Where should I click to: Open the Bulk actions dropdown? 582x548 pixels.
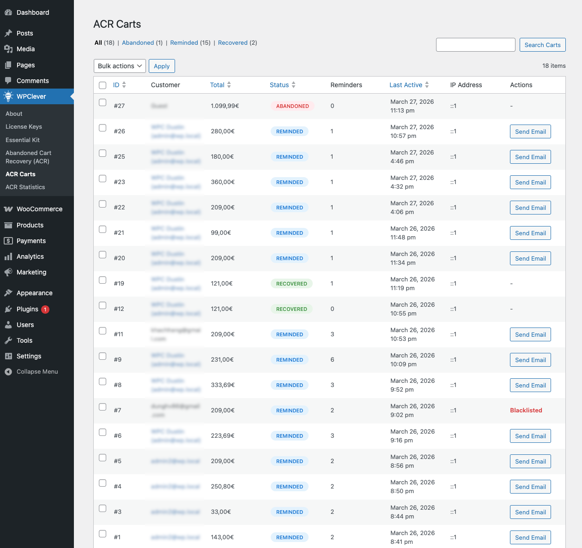pos(120,66)
